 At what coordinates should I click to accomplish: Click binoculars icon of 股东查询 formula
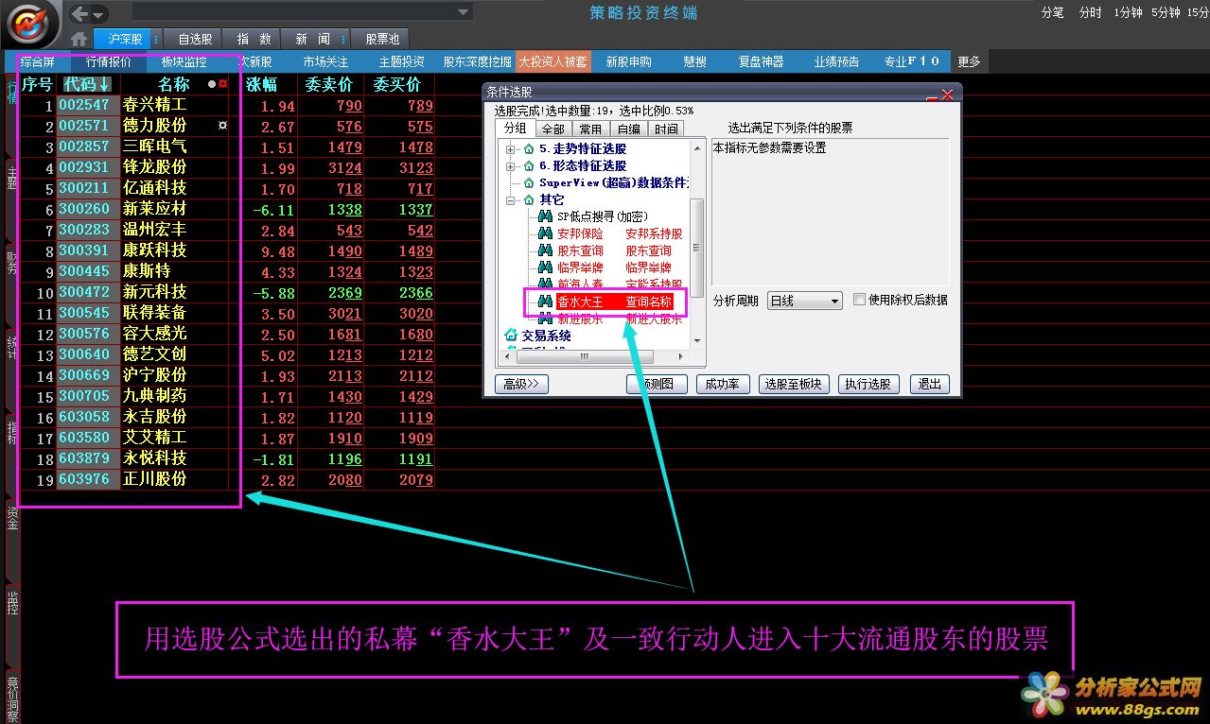tap(545, 250)
